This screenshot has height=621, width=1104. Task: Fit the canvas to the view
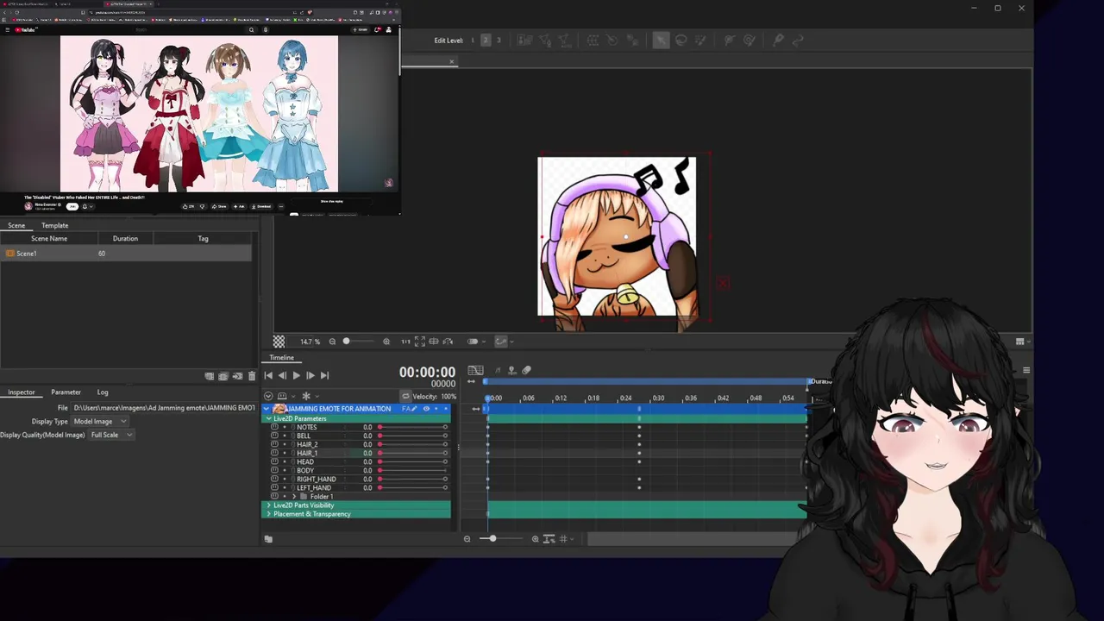[419, 342]
